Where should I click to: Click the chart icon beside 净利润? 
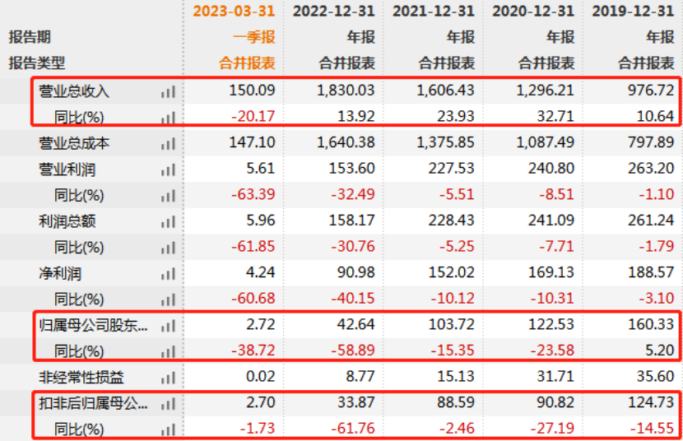tap(168, 273)
